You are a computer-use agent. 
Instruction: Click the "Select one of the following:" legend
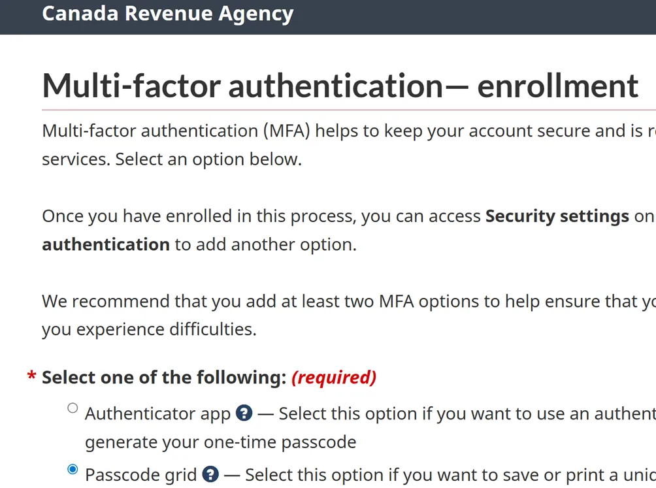pyautogui.click(x=164, y=378)
